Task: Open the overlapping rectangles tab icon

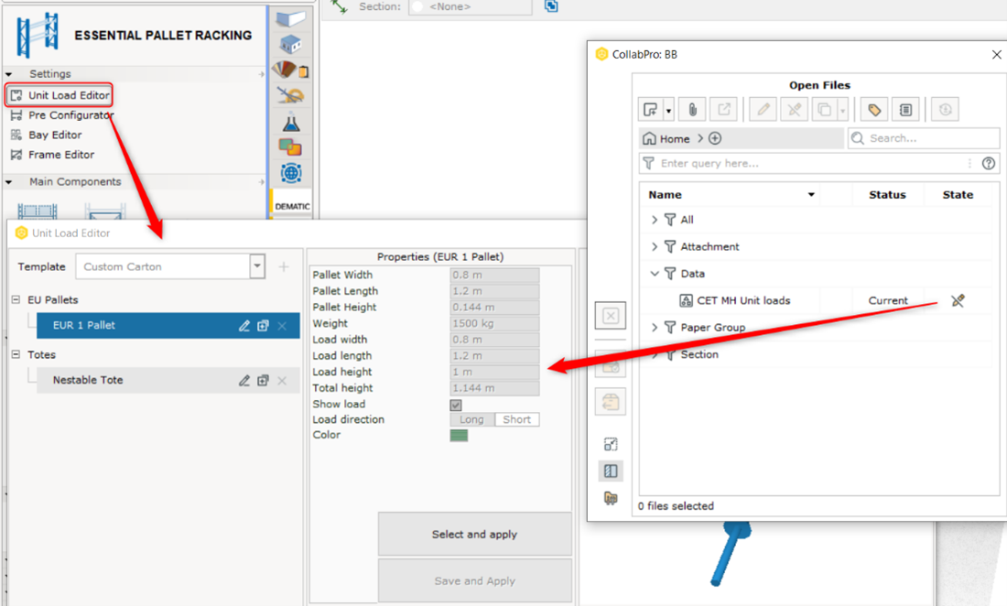Action: [290, 147]
